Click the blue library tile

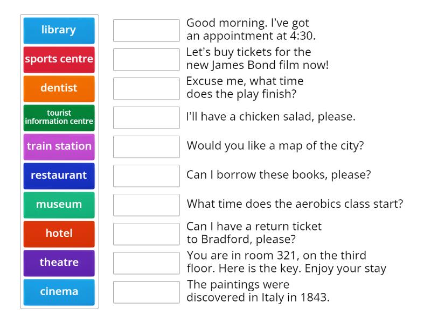pos(59,30)
